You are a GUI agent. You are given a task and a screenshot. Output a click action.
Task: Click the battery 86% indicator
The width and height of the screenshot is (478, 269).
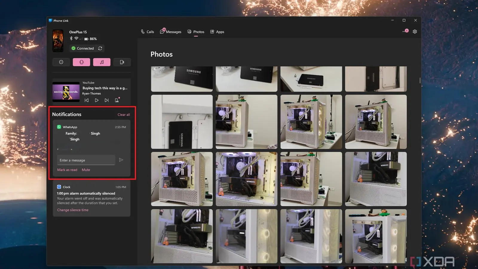coord(91,39)
